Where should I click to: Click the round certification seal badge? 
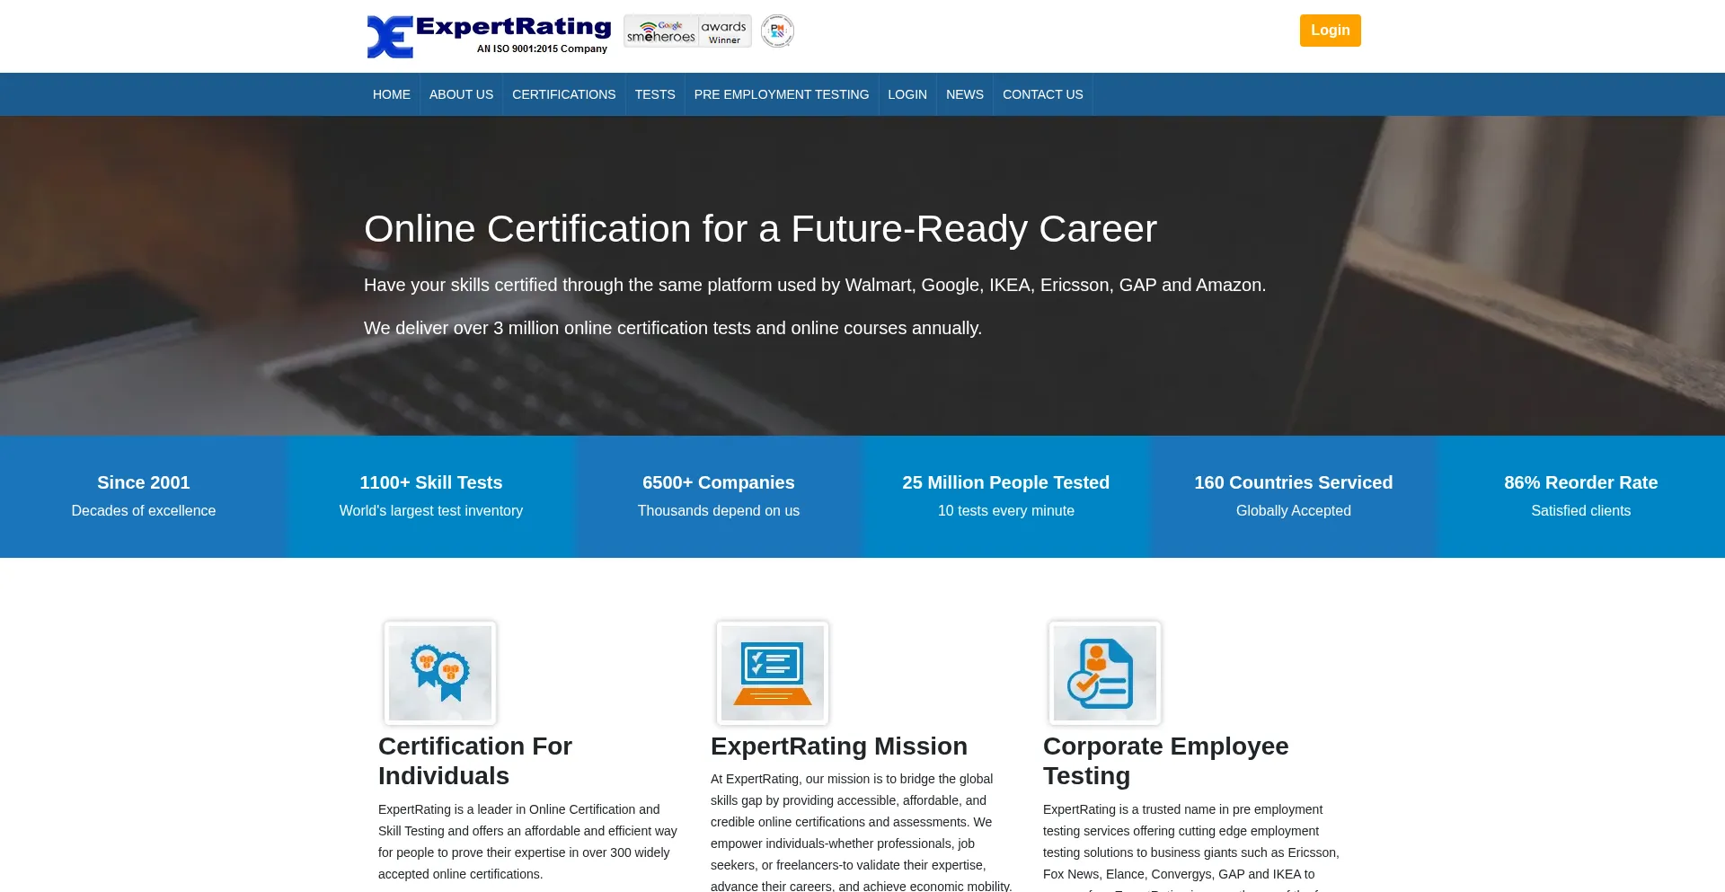pos(777,31)
